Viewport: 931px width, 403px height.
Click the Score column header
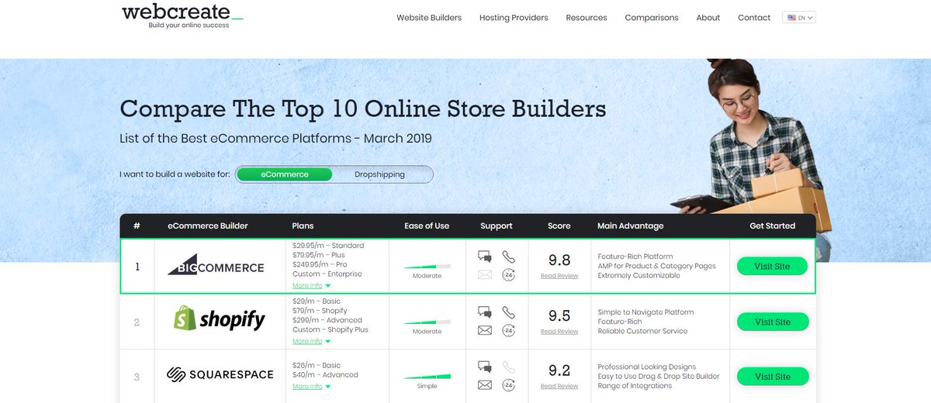pos(559,226)
